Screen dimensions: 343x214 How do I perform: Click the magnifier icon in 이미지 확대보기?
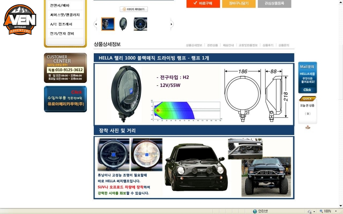(x=124, y=9)
